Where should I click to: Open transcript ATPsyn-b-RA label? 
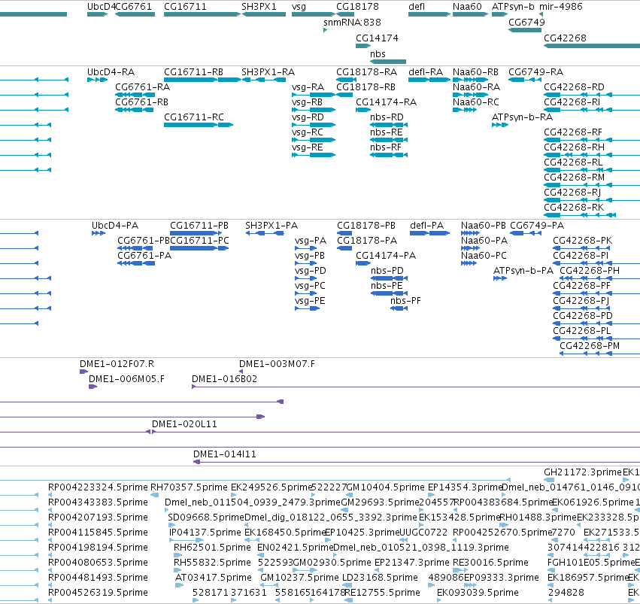522,117
